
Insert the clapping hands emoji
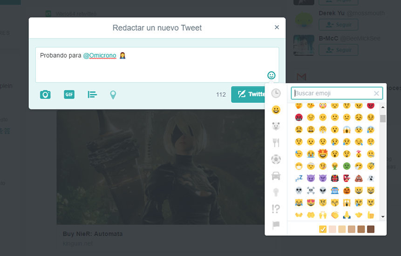[x=335, y=215]
